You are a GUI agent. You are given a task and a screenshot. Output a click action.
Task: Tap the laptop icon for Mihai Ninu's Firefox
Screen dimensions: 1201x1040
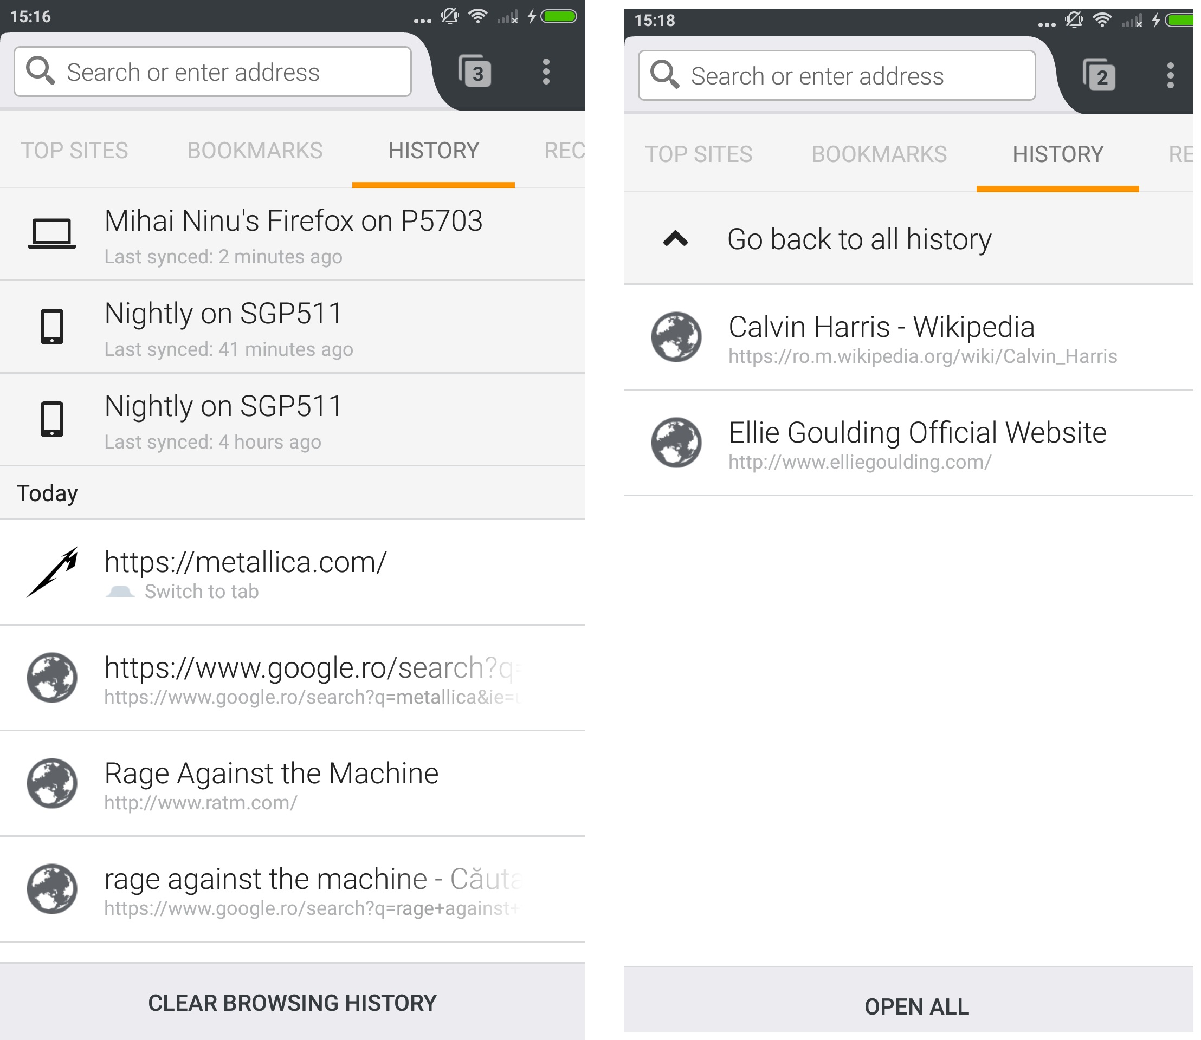point(51,234)
